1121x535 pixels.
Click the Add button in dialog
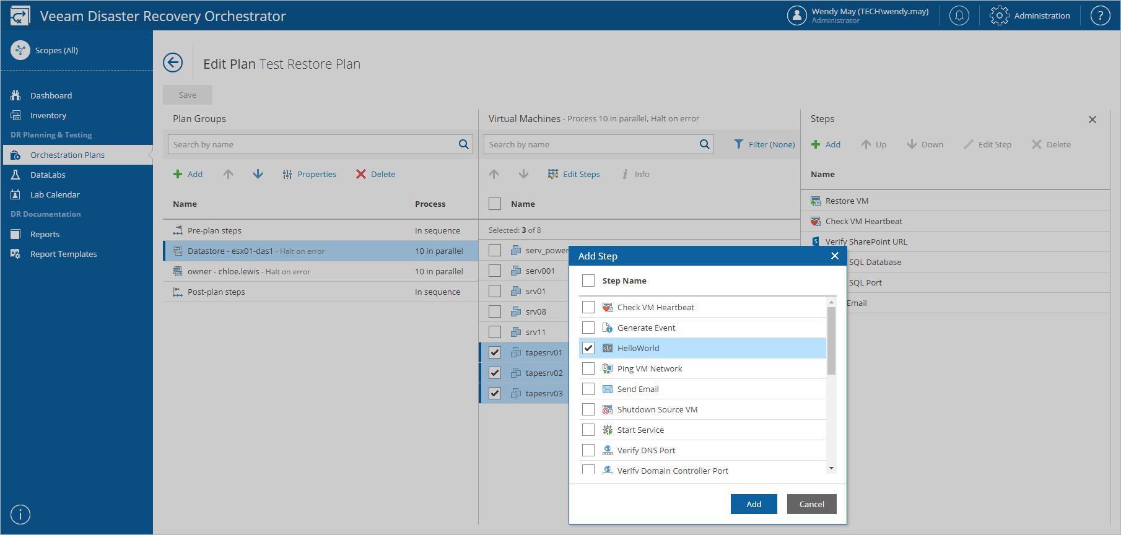754,504
